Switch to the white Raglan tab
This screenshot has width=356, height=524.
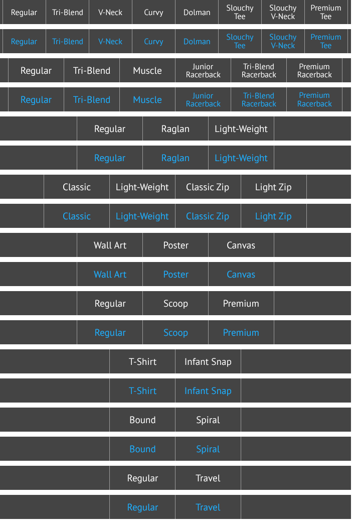click(175, 129)
